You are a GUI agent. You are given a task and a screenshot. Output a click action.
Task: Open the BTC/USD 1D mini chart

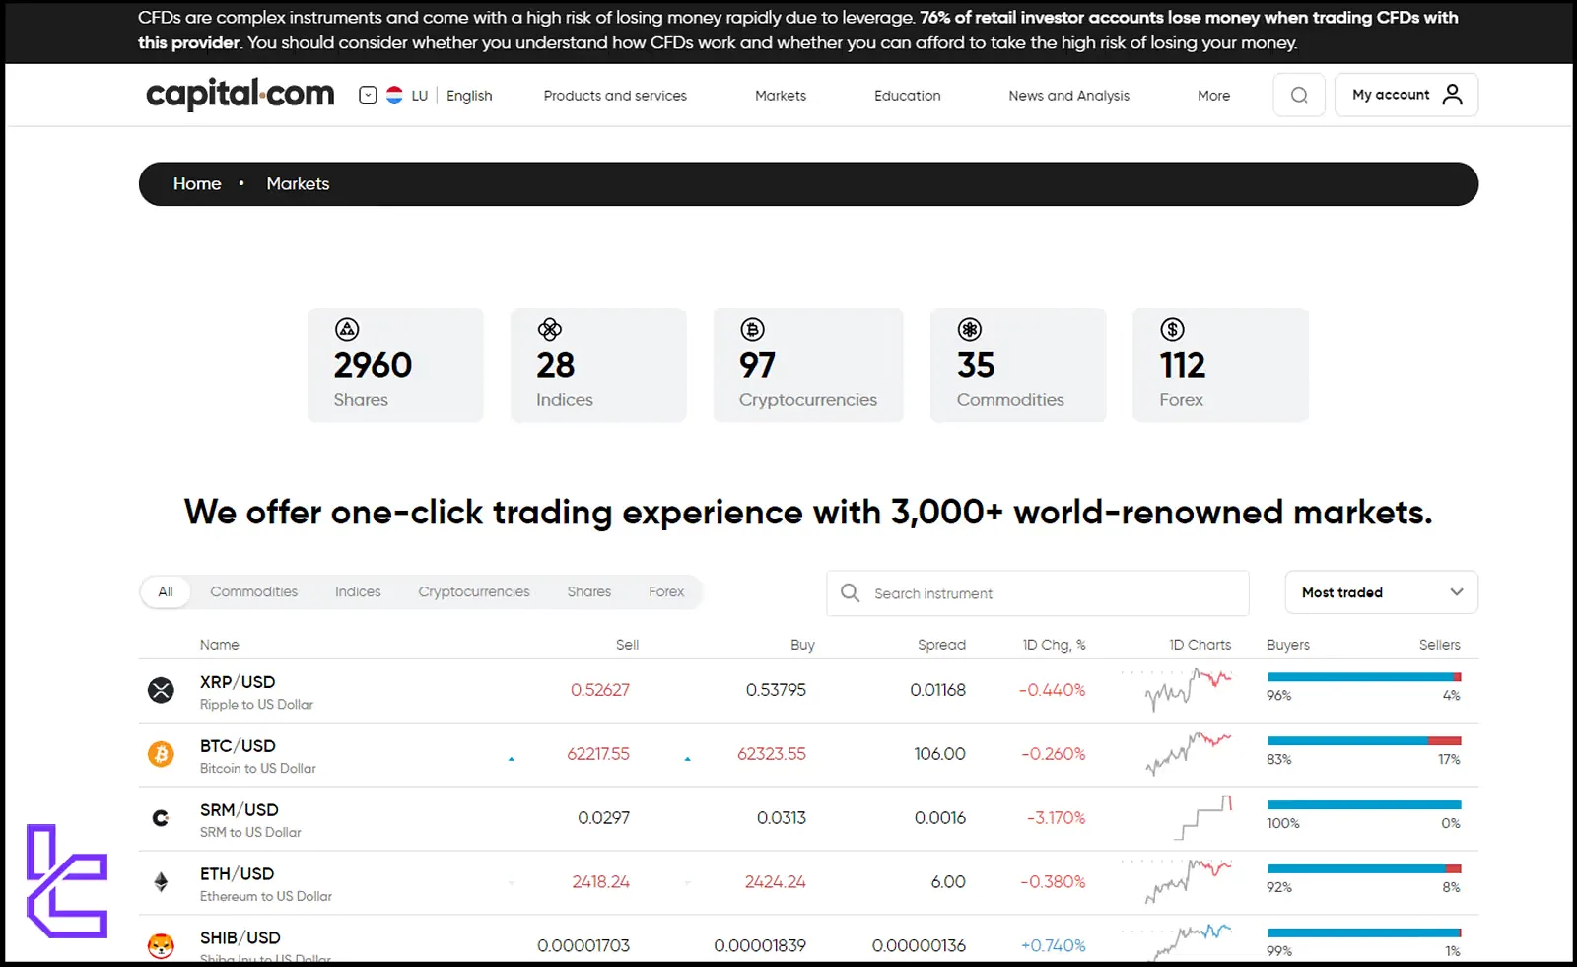click(x=1188, y=753)
